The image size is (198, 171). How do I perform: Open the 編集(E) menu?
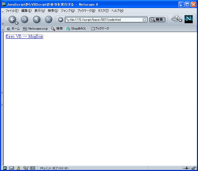pos(26,11)
